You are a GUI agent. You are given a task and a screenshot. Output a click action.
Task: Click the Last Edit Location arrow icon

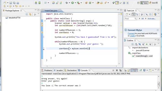[16, 6]
